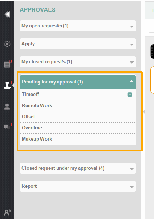This screenshot has height=219, width=154.
Task: Click the green plus icon beside Timeoff
Action: click(130, 95)
